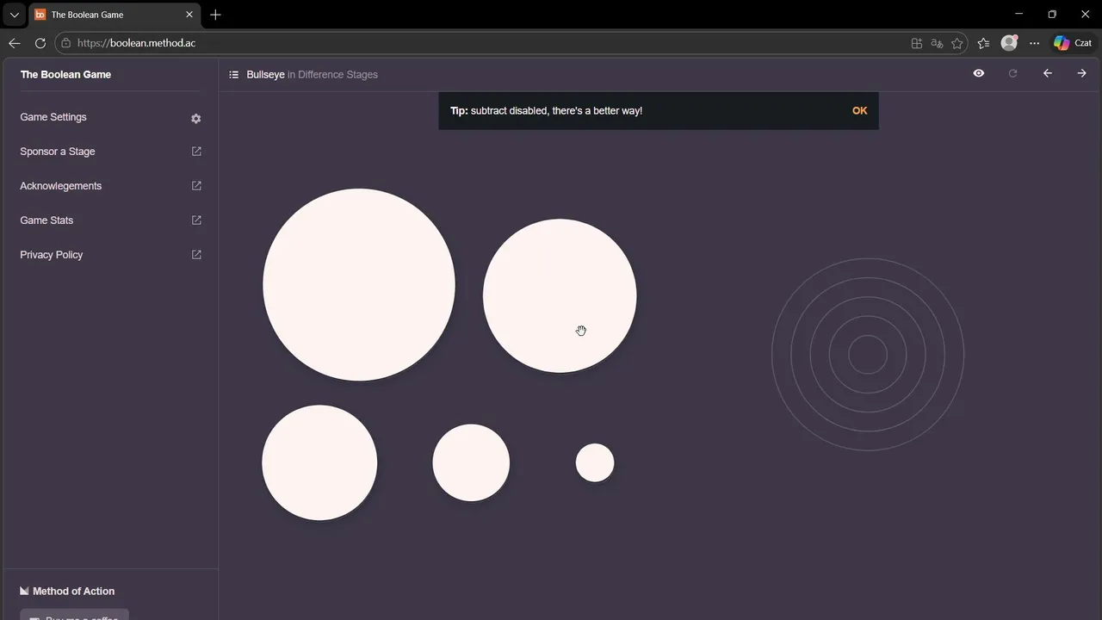The height and width of the screenshot is (620, 1102).
Task: Select the second-smallest circle, bottom row
Action: pyautogui.click(x=471, y=462)
